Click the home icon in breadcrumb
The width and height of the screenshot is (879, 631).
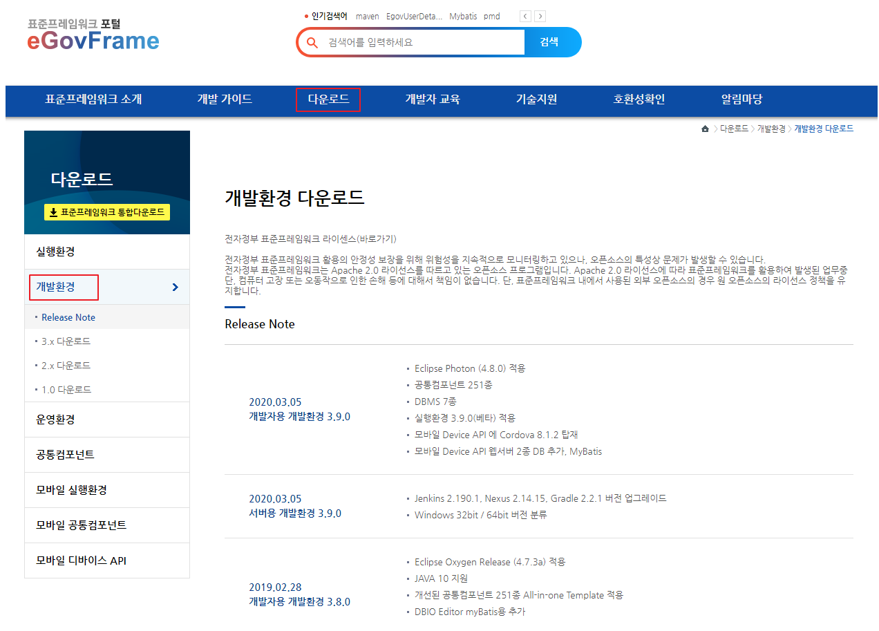point(705,129)
